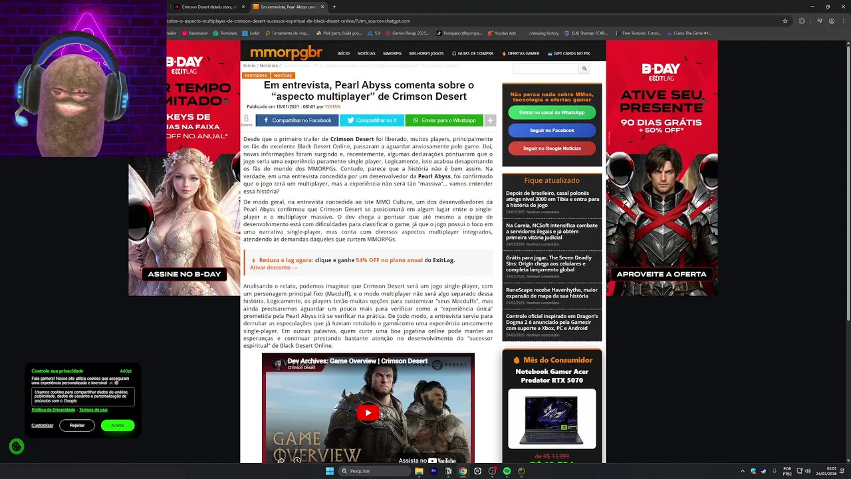Open author YOHAN profile link
851x479 pixels.
332,106
